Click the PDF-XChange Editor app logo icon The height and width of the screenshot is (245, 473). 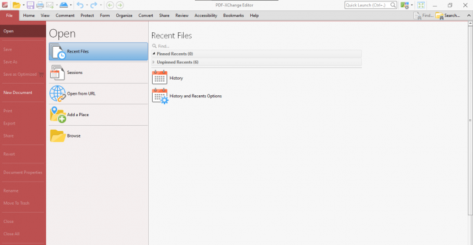pos(5,5)
